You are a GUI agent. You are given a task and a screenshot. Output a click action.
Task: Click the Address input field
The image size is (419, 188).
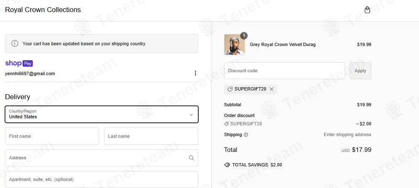[95, 158]
